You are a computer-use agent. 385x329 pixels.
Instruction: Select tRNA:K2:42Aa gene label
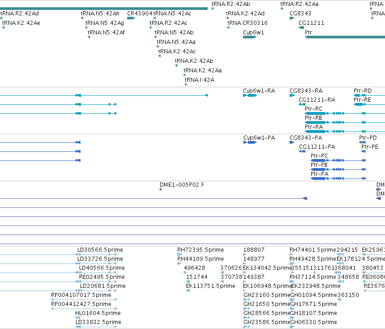pos(203,70)
